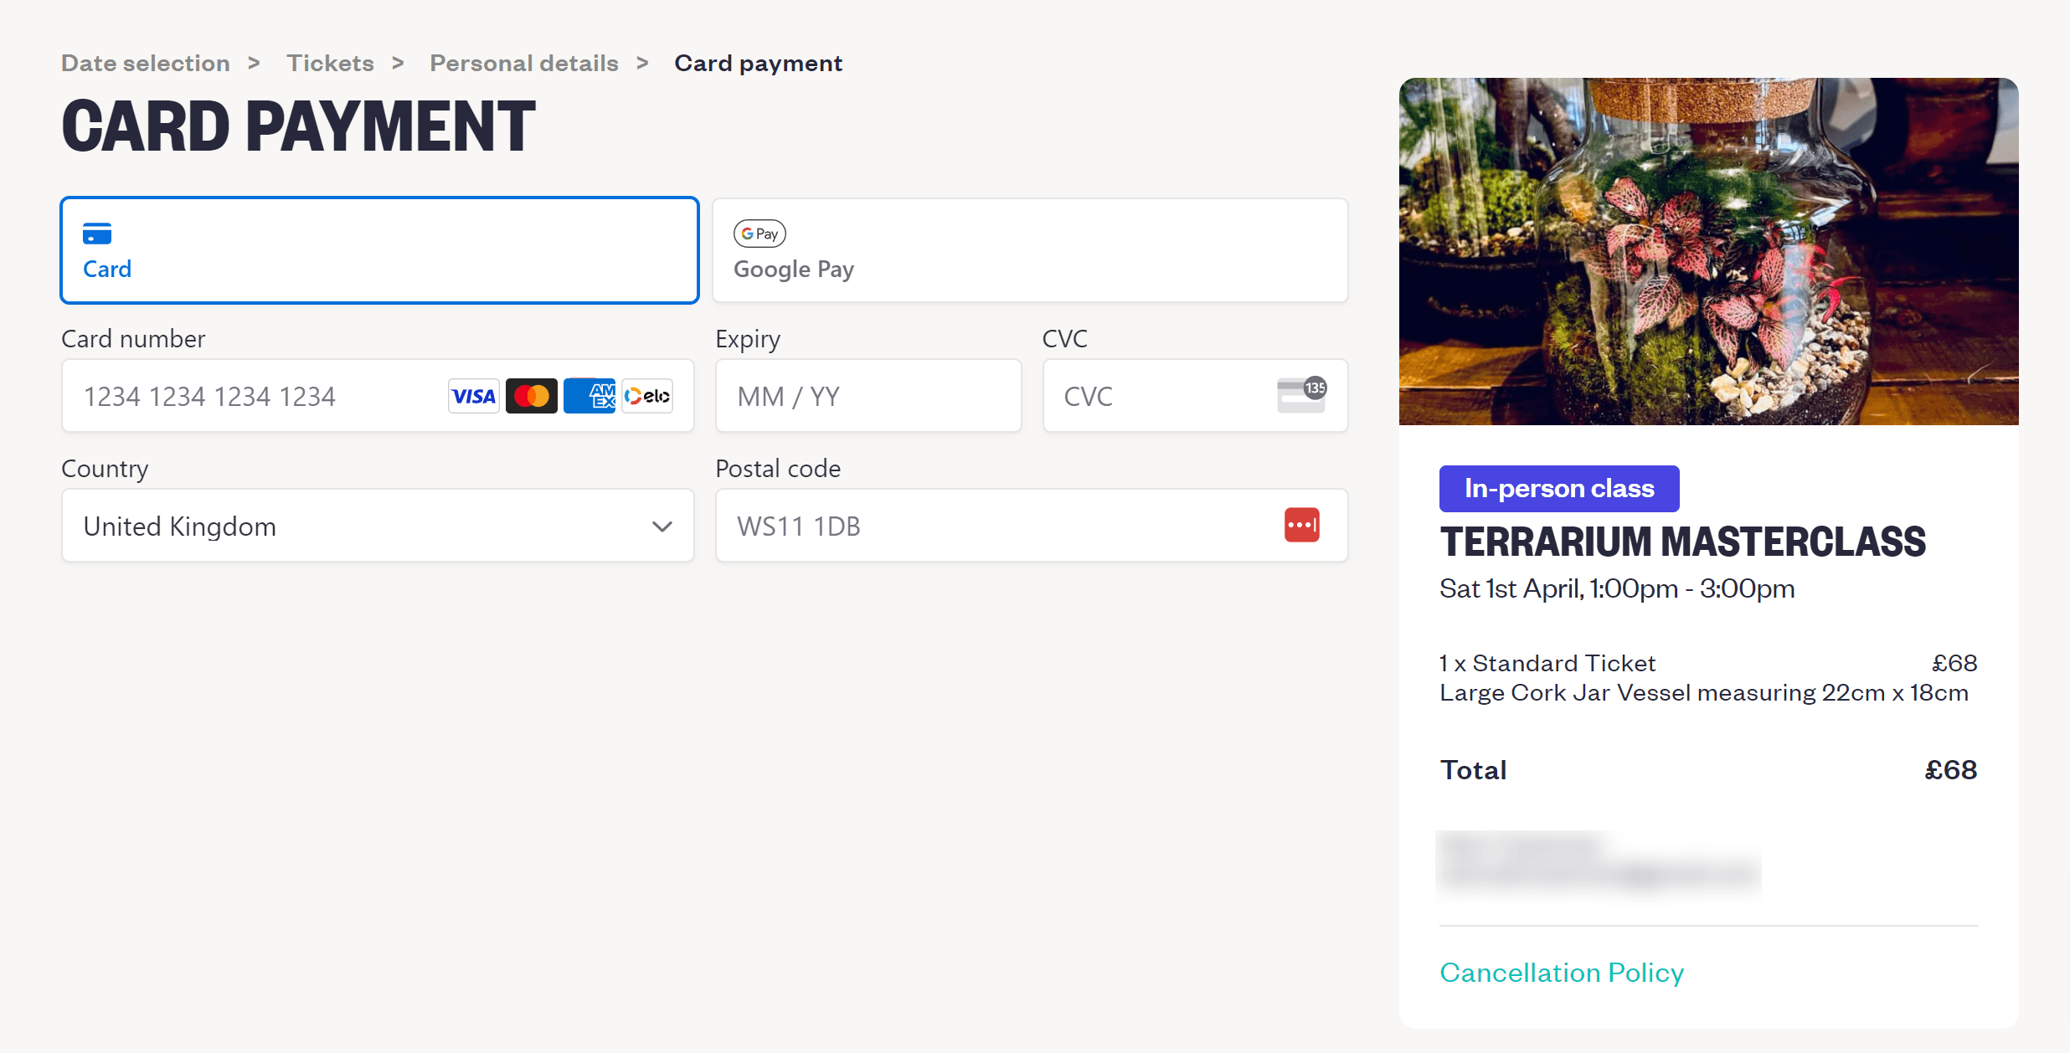Return to the Tickets step
This screenshot has height=1053, width=2070.
coord(330,64)
